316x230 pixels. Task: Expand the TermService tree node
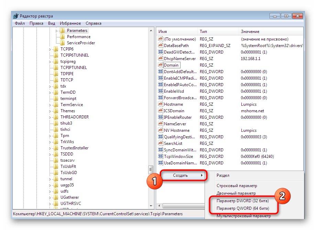tap(50, 105)
